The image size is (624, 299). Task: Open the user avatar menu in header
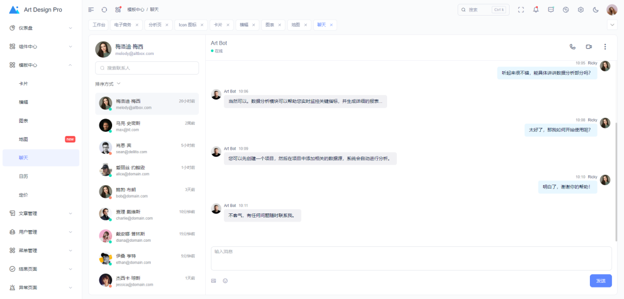612,10
